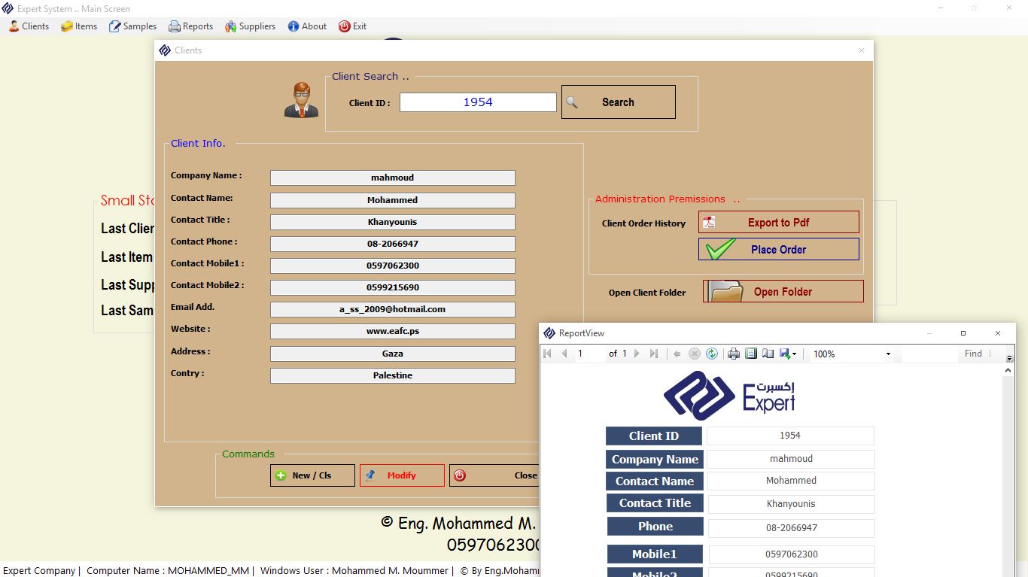Screen dimensions: 1028x577
Task: Click the Modify button in Commands
Action: click(401, 475)
